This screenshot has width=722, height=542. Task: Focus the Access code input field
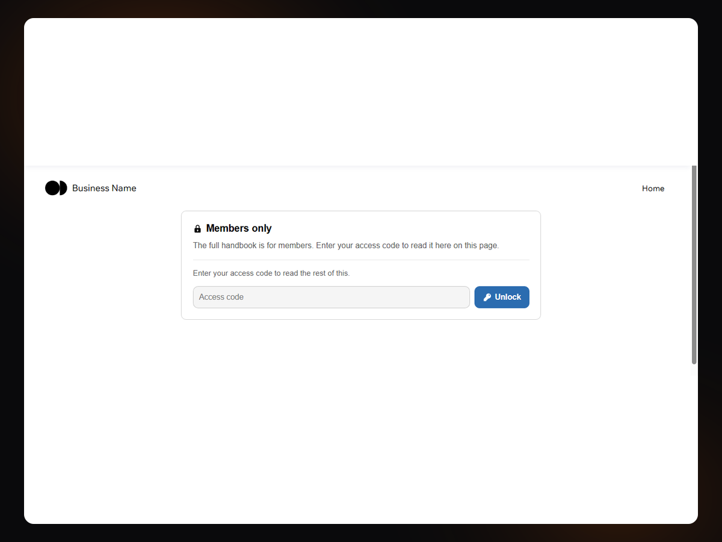(331, 297)
